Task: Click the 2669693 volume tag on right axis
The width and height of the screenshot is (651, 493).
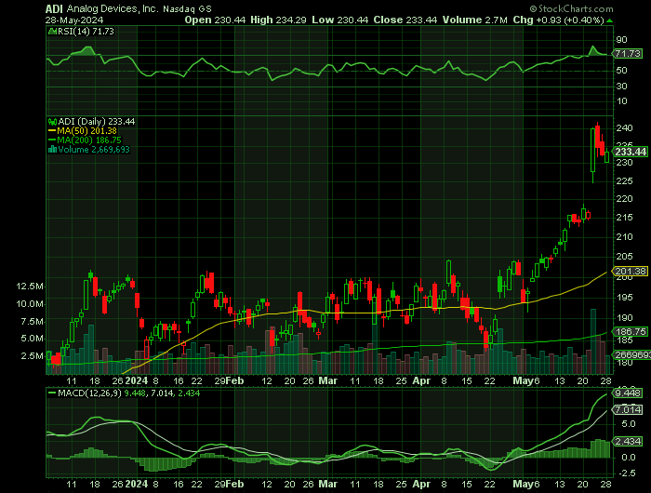Action: 632,354
